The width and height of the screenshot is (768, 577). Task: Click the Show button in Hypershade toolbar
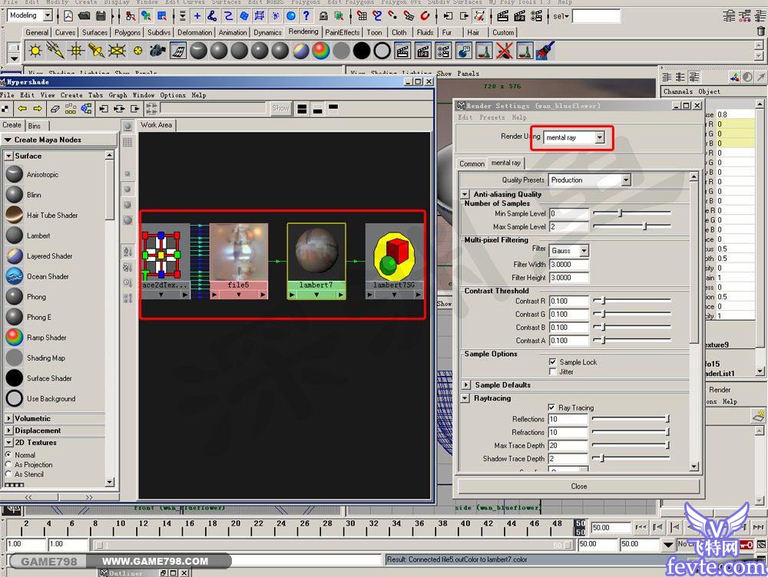(280, 108)
